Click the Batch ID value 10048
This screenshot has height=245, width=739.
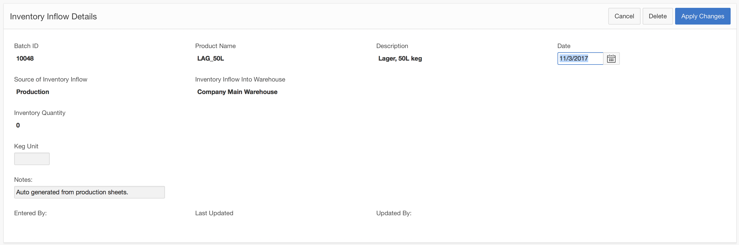(25, 59)
